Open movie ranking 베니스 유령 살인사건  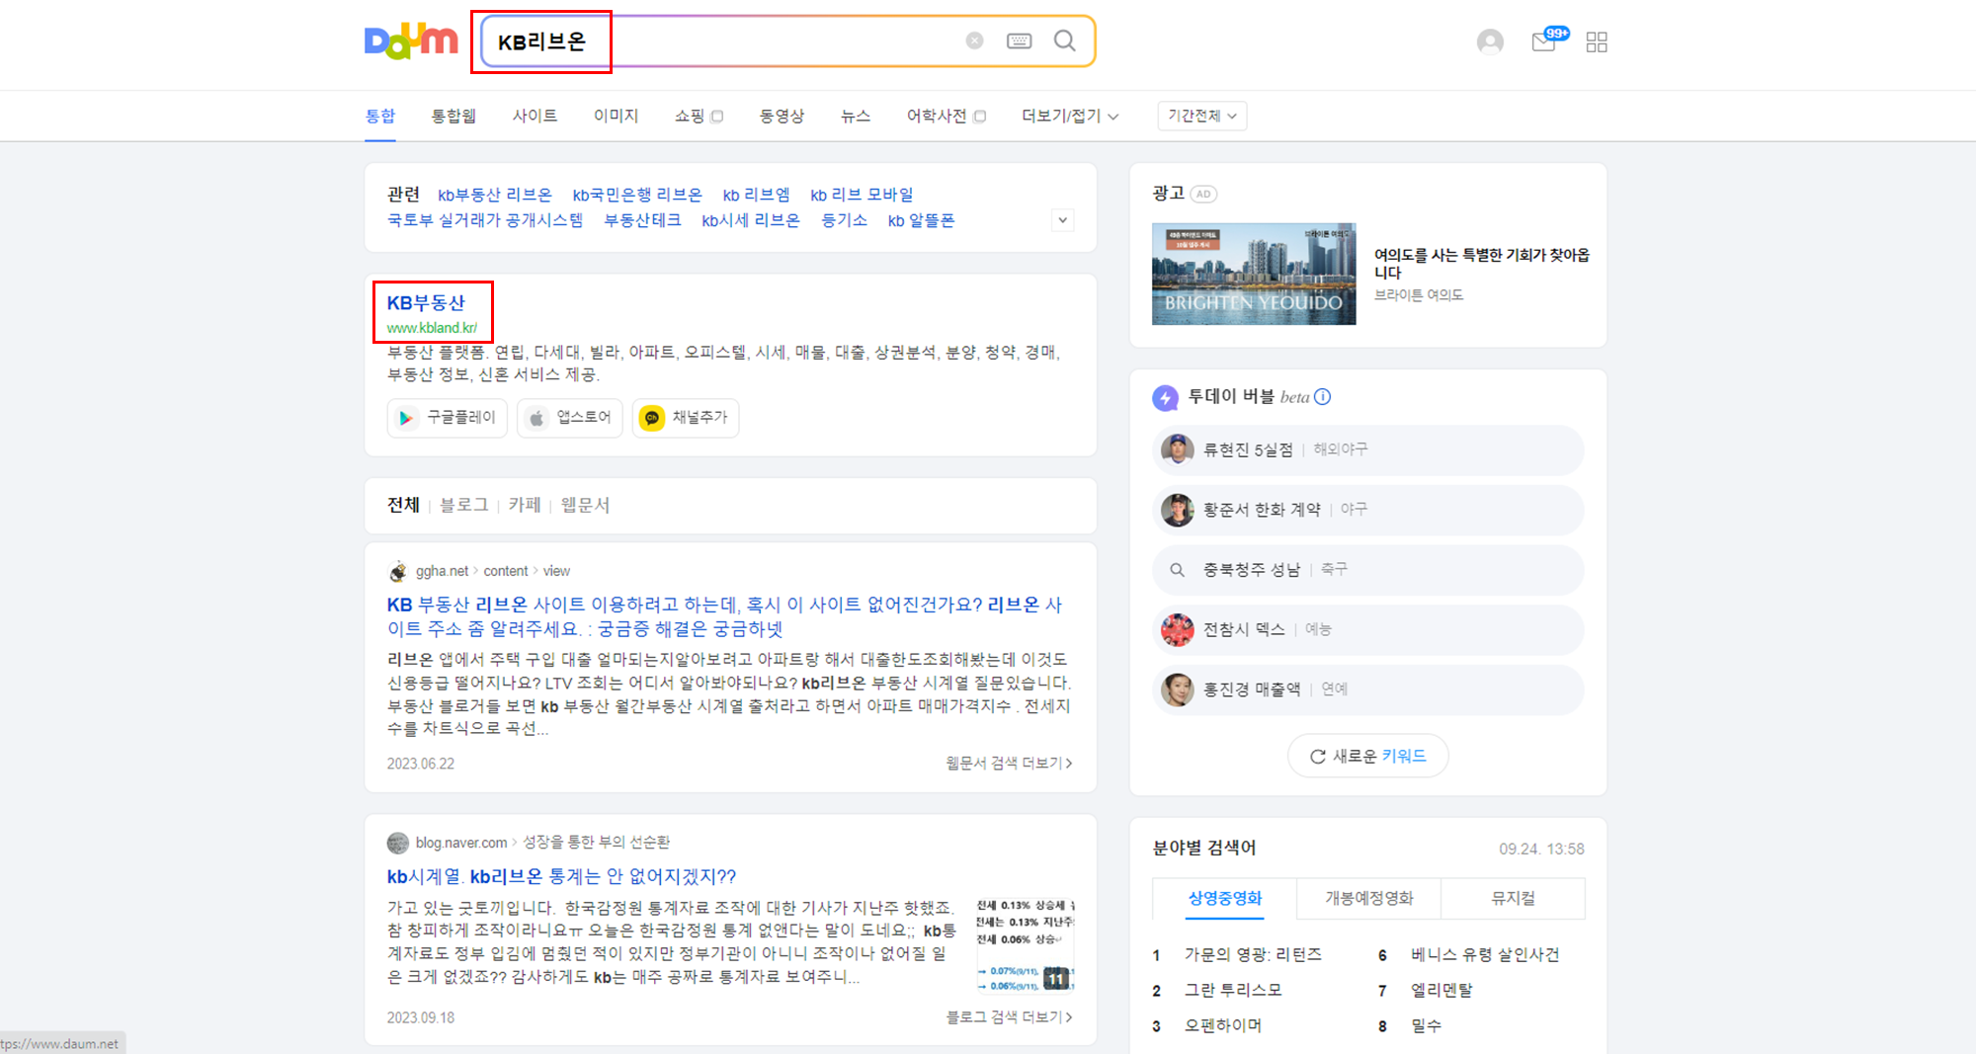[1485, 954]
